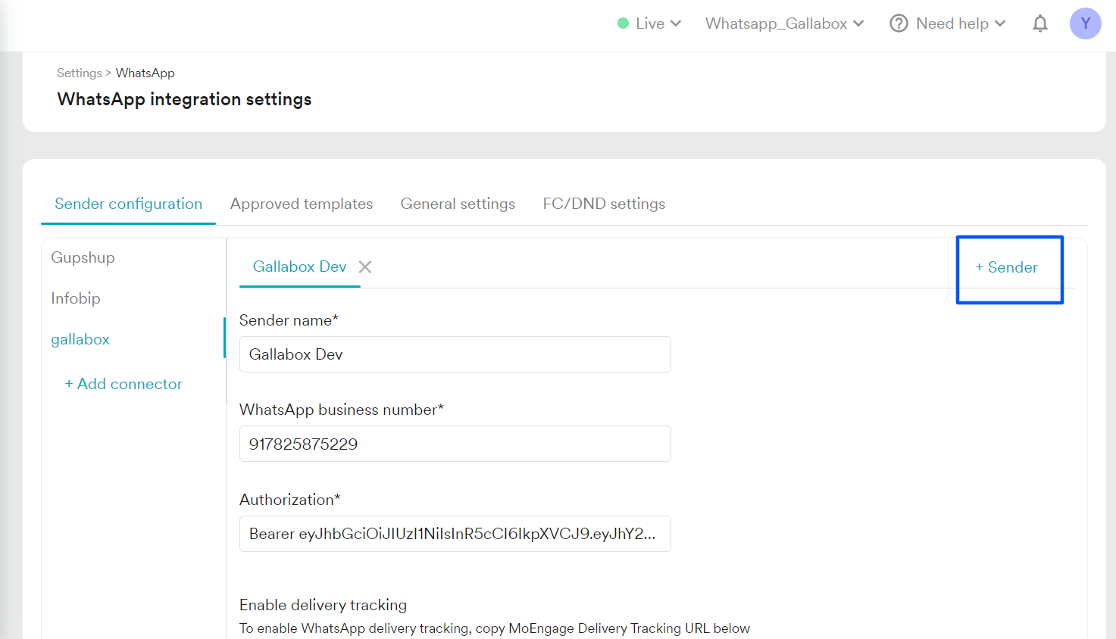The height and width of the screenshot is (639, 1116).
Task: Choose the gallabox connector in sidebar
Action: (x=80, y=339)
